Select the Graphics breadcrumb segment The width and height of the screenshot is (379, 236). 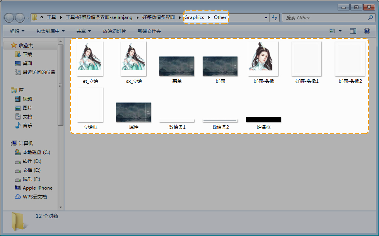click(194, 17)
